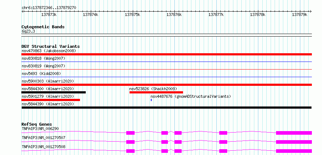Click last large exon of NM_001270507

[x=294, y=142]
